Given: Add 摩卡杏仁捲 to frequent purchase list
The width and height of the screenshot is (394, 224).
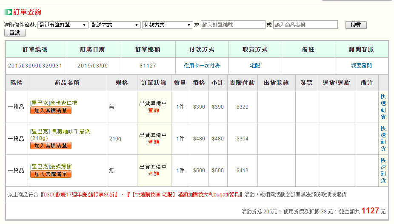Looking at the screenshot, I should click(51, 111).
